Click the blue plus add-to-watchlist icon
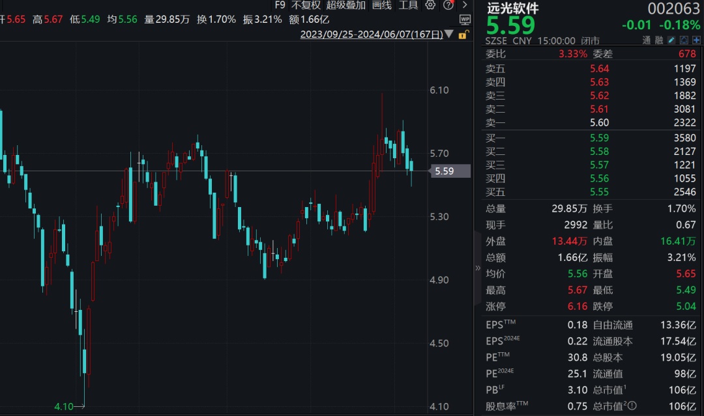Screen dimensions: 704x416 (696, 40)
